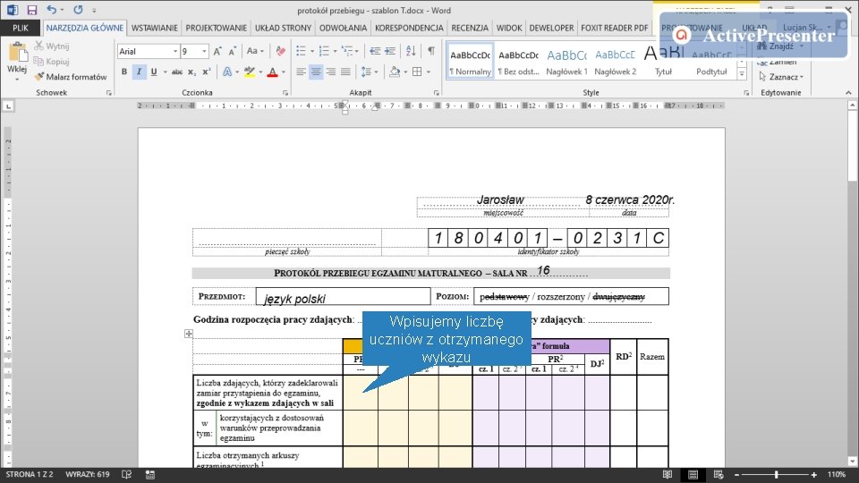This screenshot has width=859, height=483.
Task: Apply the yellow text highlight color
Action: pos(250,72)
